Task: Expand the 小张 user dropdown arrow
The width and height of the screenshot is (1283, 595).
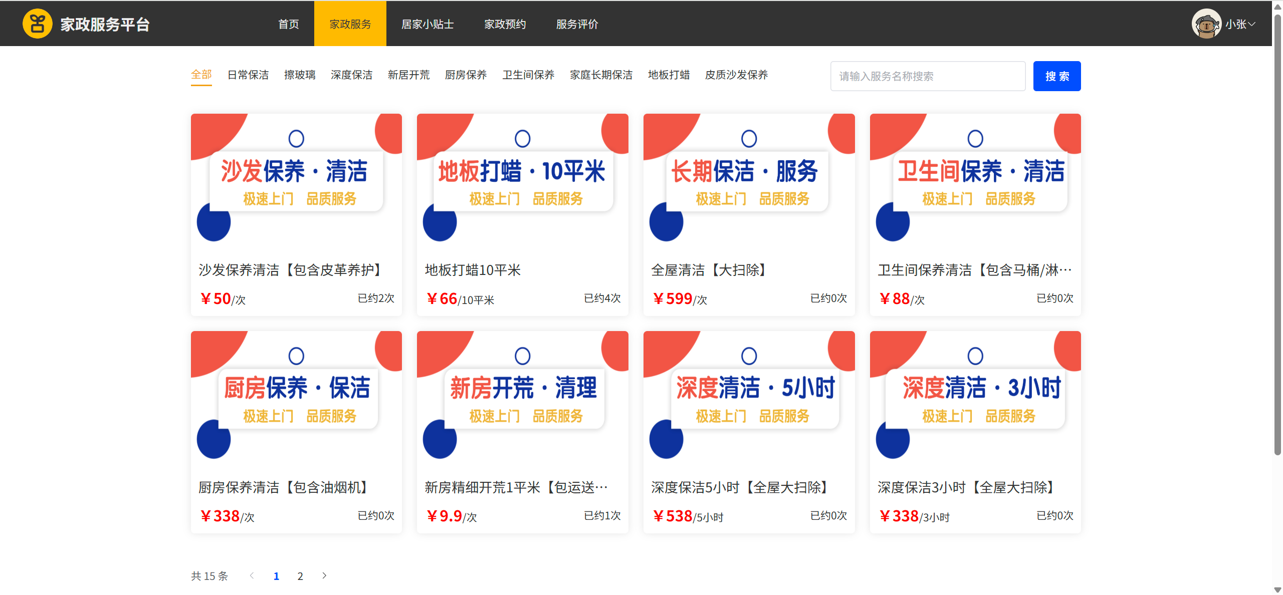Action: tap(1252, 24)
